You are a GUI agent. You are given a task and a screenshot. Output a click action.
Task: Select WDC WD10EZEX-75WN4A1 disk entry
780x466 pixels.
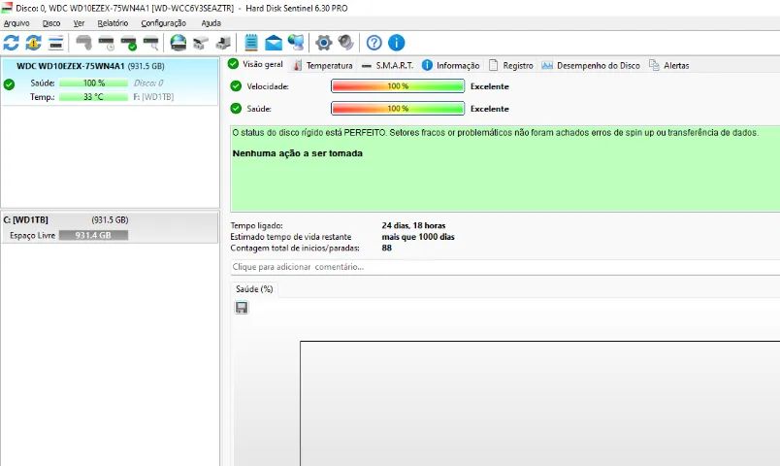pyautogui.click(x=110, y=82)
